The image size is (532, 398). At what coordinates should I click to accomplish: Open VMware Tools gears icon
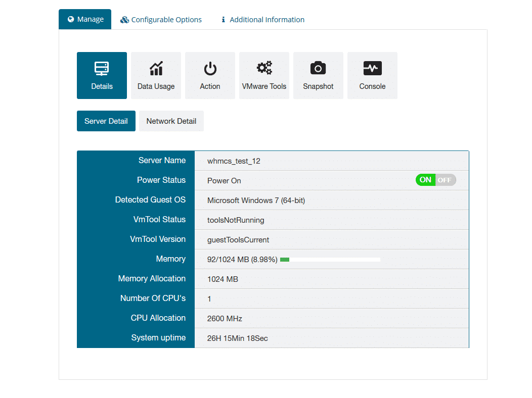pos(264,68)
